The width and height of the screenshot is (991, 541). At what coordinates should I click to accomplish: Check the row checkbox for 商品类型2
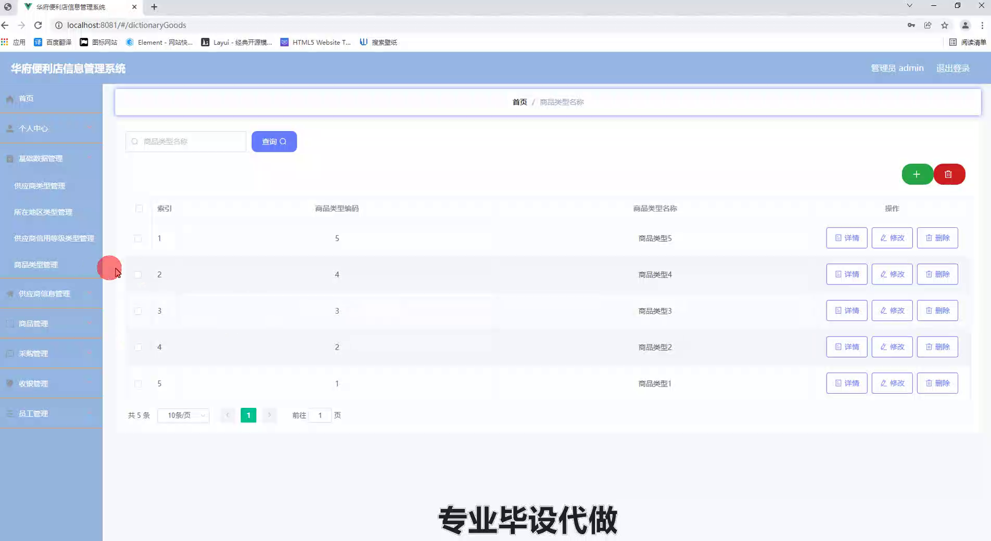(x=138, y=347)
